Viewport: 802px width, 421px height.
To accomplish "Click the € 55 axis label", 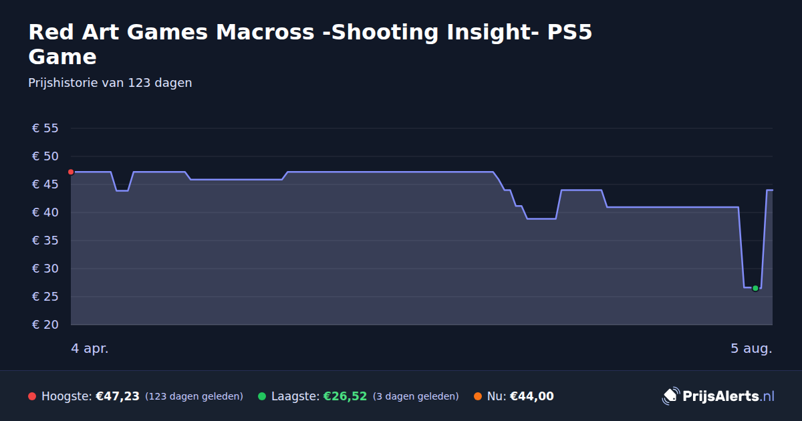I will point(45,128).
